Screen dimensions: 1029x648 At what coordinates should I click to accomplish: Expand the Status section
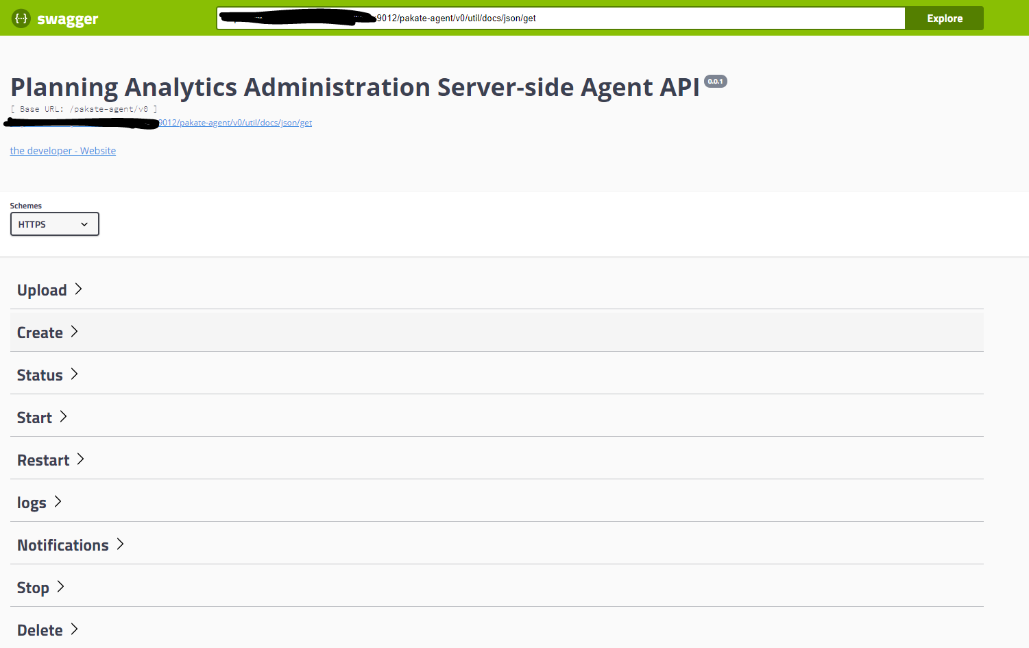point(497,374)
